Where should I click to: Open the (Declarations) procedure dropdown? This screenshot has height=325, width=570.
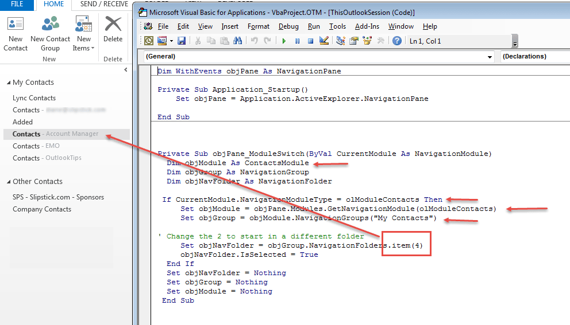[x=535, y=57]
